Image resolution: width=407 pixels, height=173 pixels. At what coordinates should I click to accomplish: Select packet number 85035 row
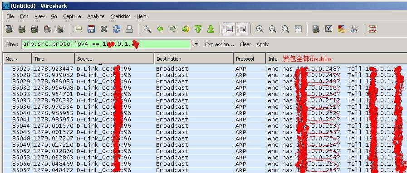(x=205, y=101)
